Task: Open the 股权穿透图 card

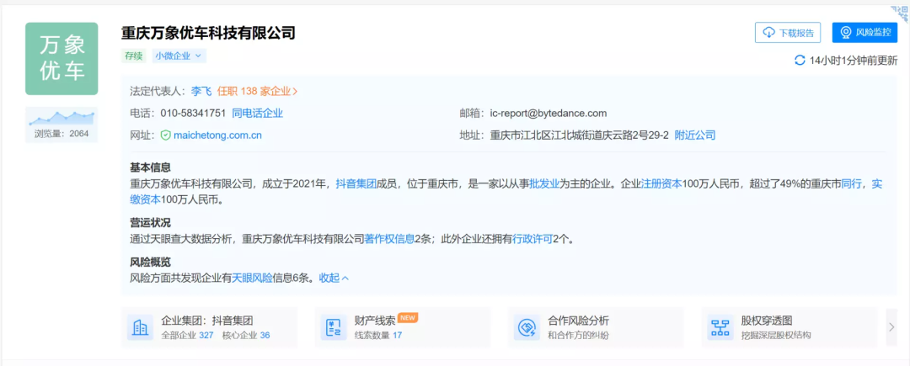Action: 790,327
